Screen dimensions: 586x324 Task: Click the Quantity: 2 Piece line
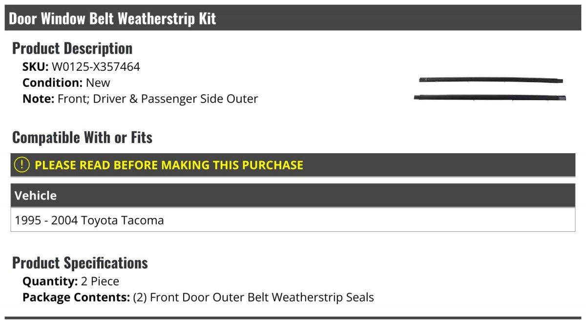point(71,282)
